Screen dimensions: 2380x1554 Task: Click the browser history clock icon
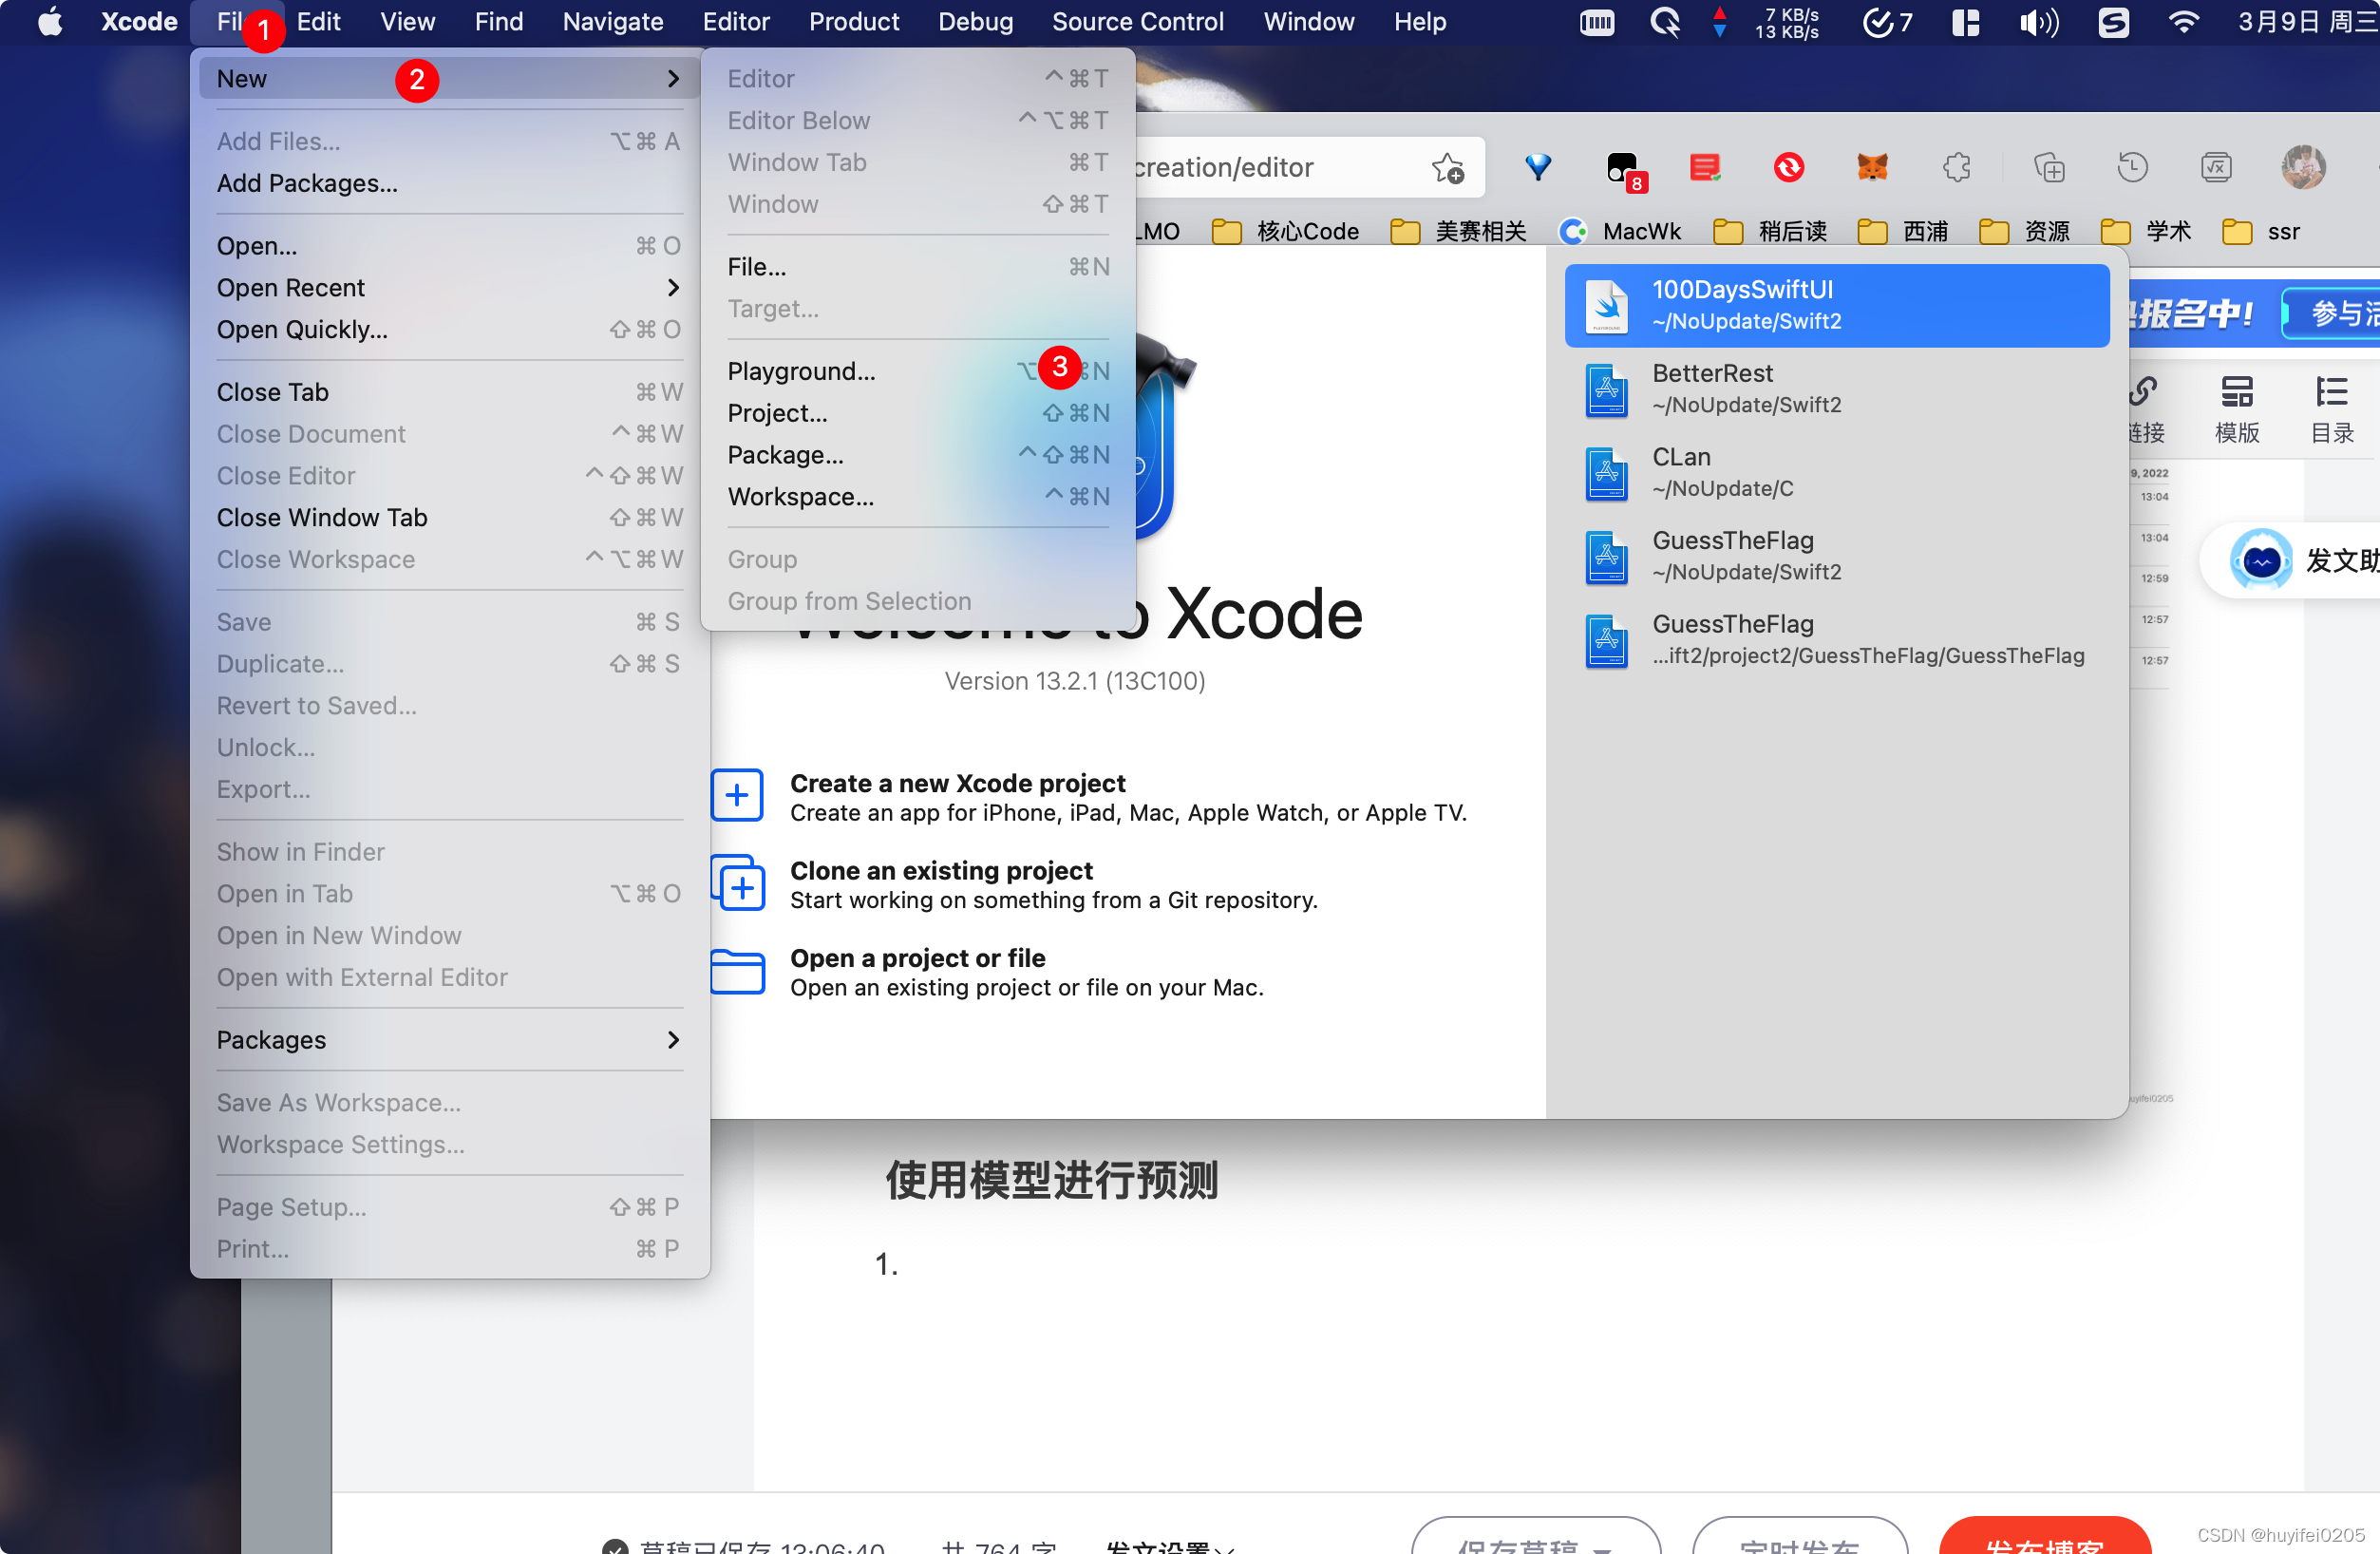(x=2132, y=167)
